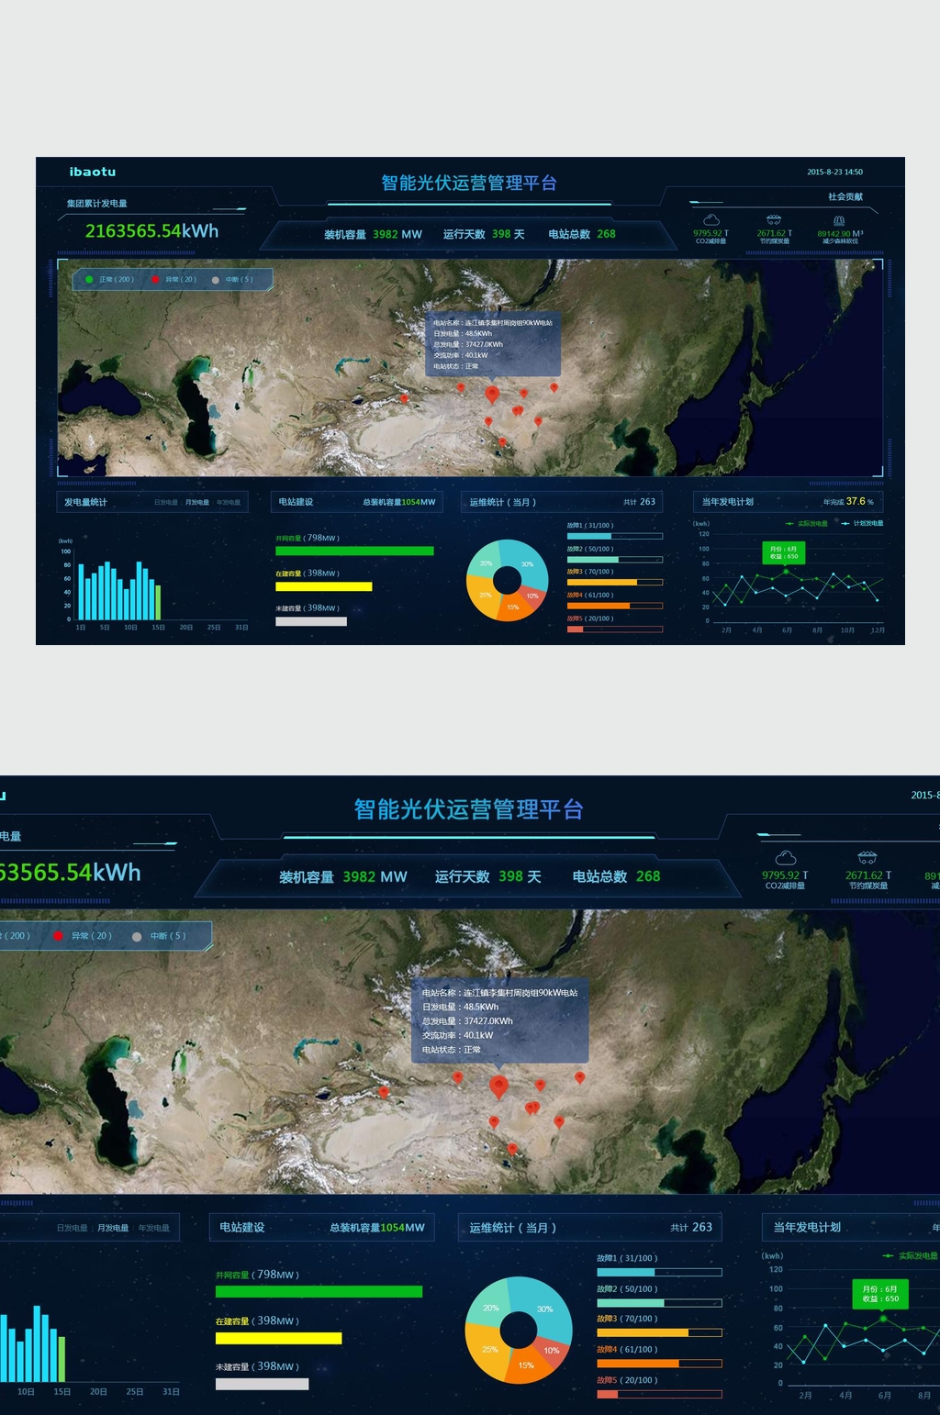The image size is (940, 1415).
Task: Click the CO2 cloud icon in the enlarged dashboard
Action: (786, 857)
